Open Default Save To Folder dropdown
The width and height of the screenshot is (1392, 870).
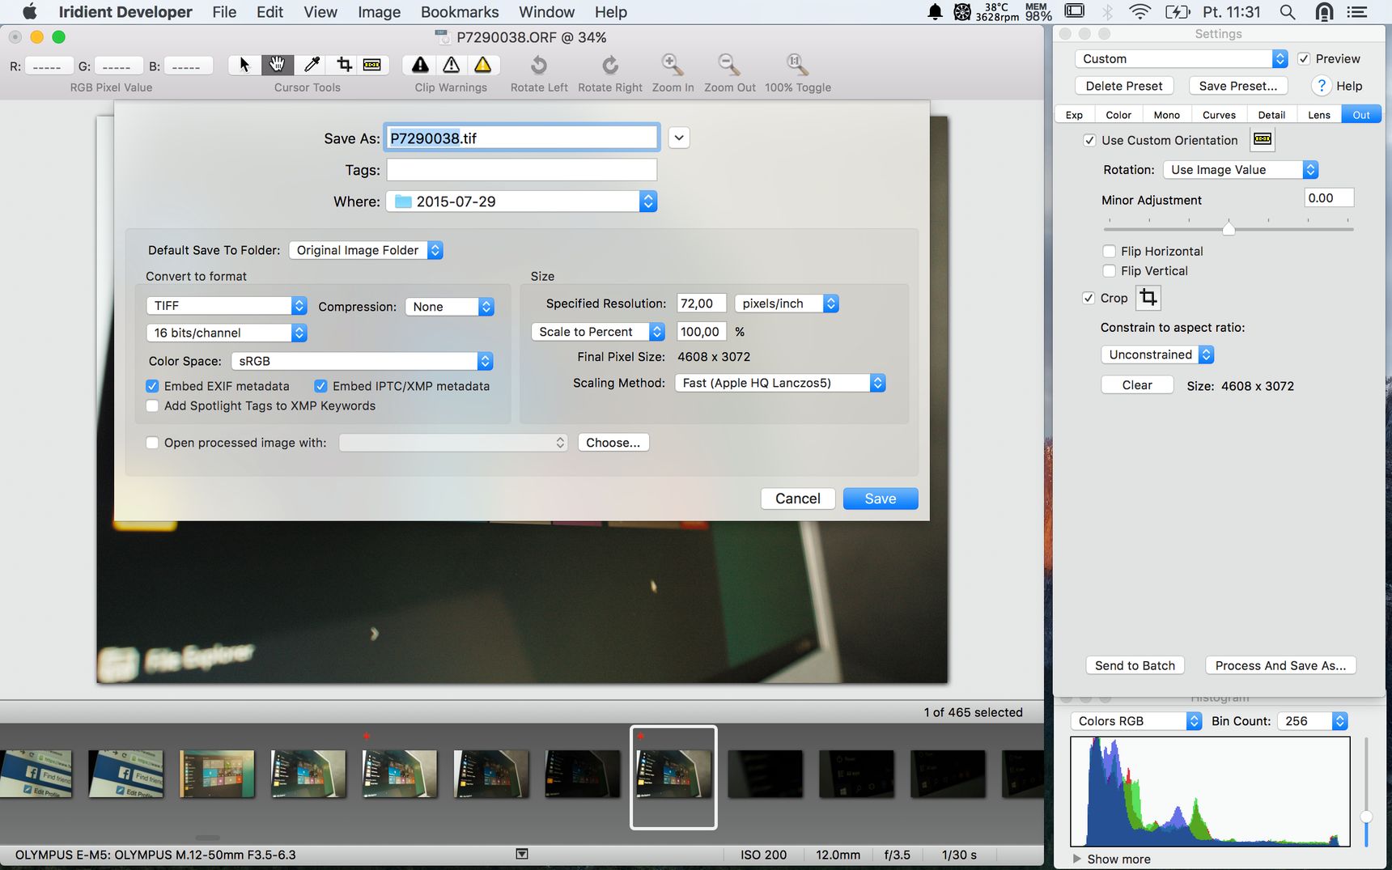click(366, 250)
